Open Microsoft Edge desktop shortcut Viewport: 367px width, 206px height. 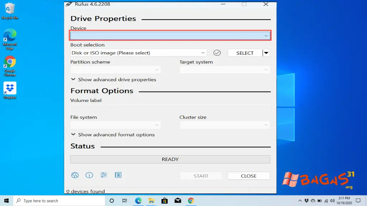pos(10,39)
